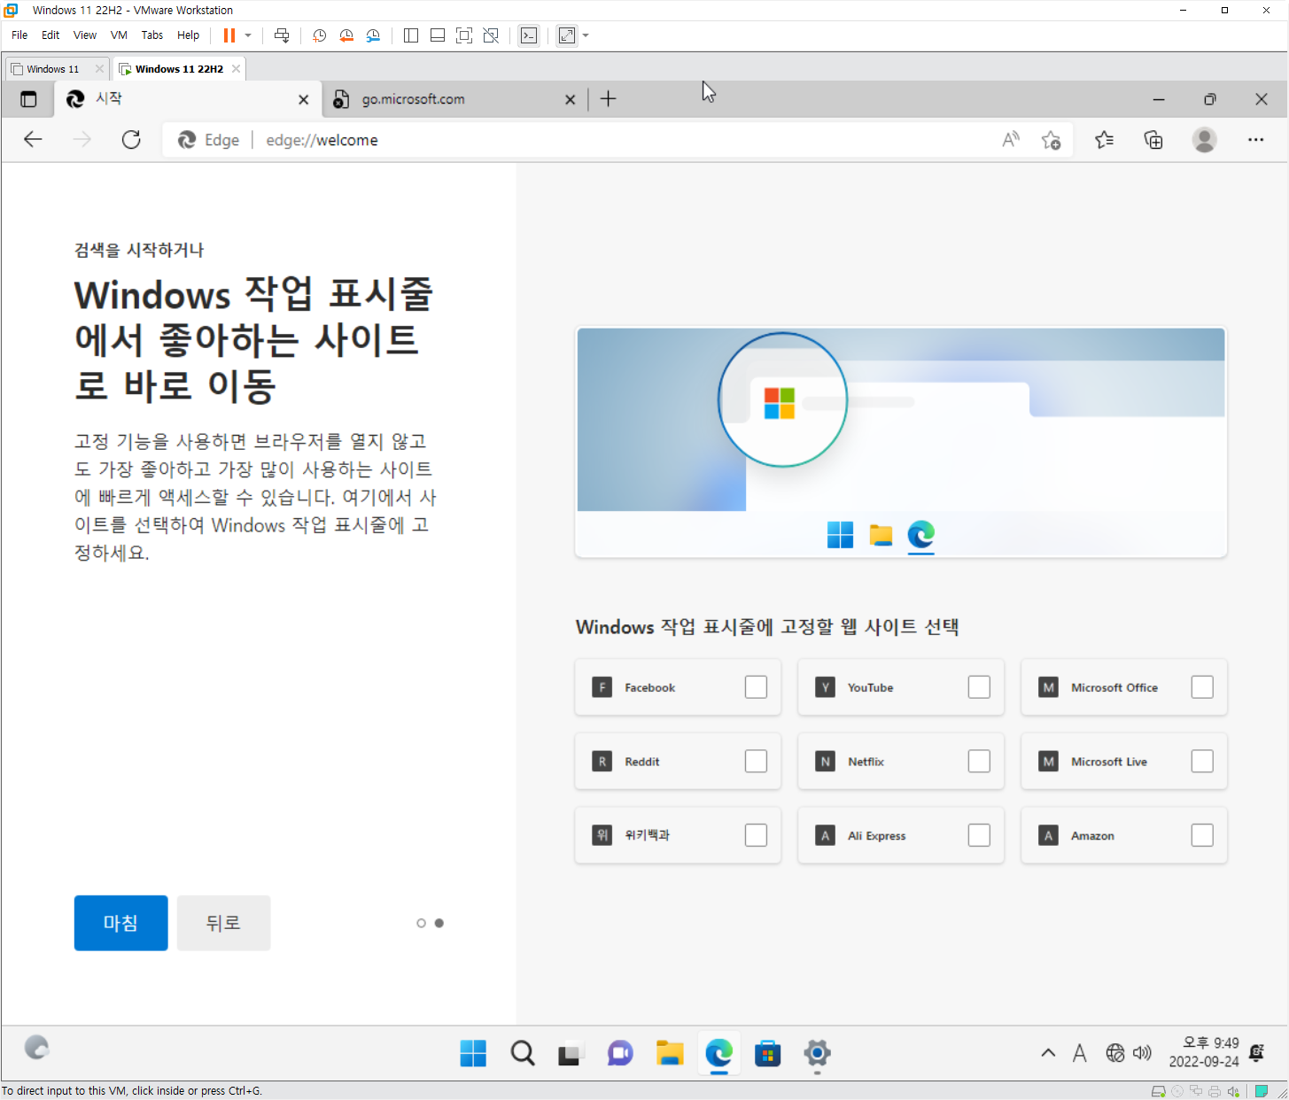Enter full screen mode via the VMware toolbar icon
The height and width of the screenshot is (1100, 1289).
click(464, 35)
